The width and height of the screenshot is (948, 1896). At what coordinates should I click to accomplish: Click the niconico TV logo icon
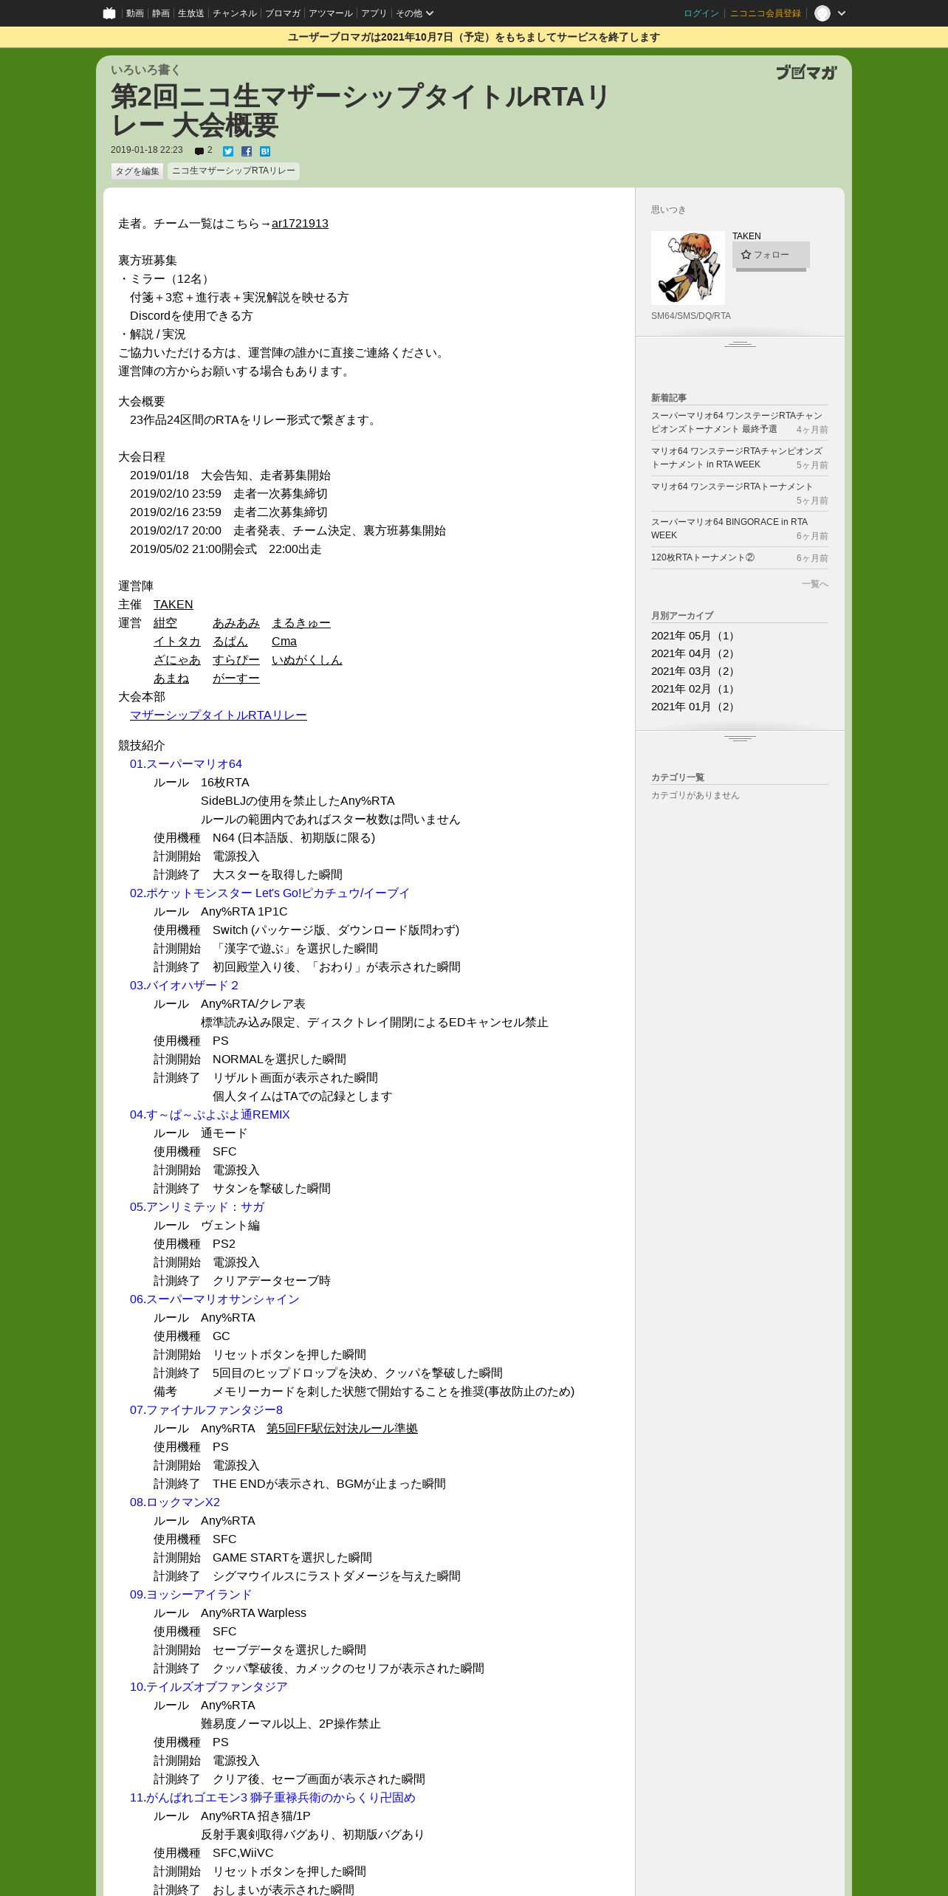109,13
